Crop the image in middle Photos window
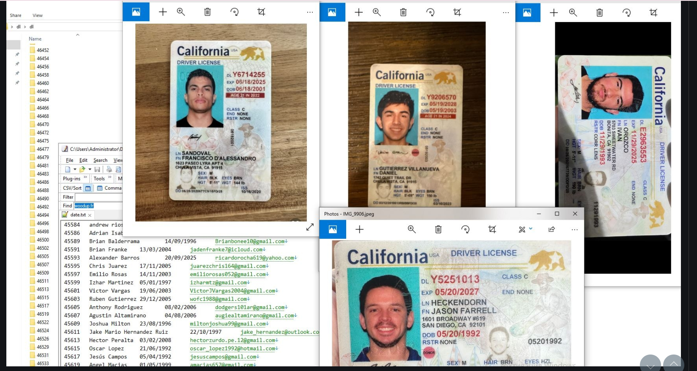 [x=457, y=12]
